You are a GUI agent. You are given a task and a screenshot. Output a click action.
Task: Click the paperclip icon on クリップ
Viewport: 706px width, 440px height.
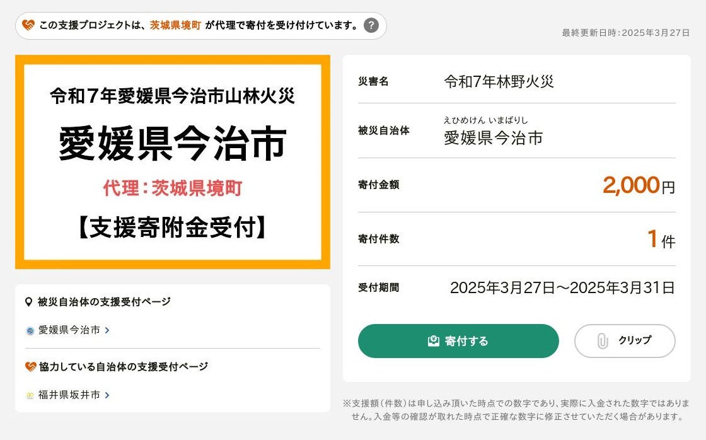tap(602, 341)
